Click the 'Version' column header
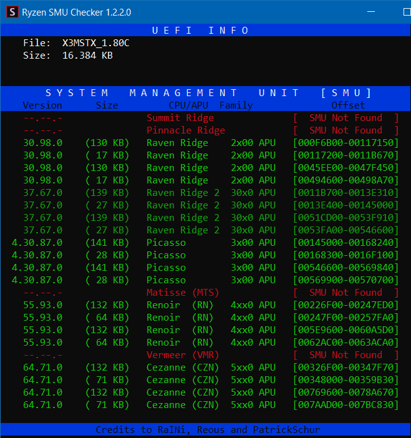The image size is (411, 438). click(x=42, y=105)
